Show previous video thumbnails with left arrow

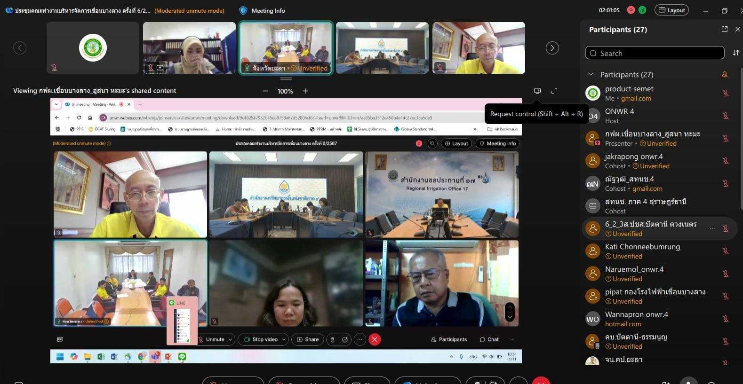coord(20,48)
